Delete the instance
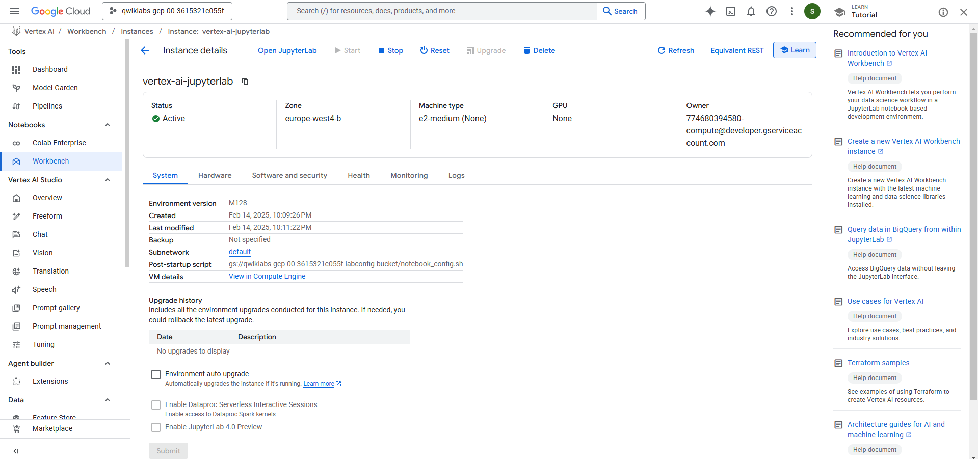 click(539, 50)
